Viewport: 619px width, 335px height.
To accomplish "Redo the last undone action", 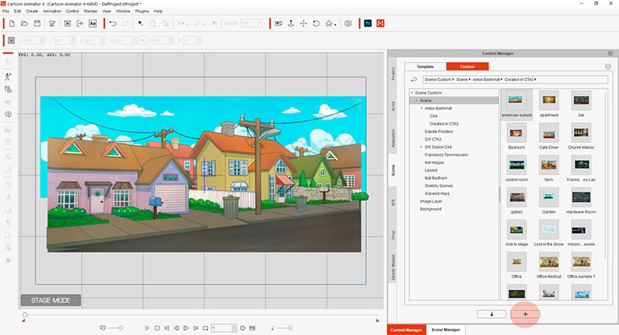I will pos(125,24).
